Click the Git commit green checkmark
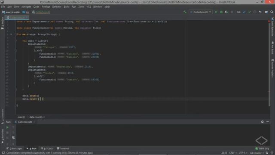The height and width of the screenshot is (155, 275). click(250, 12)
